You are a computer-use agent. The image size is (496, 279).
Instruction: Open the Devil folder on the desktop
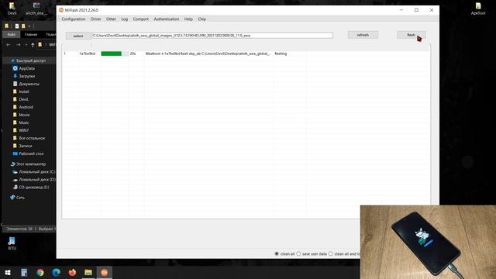tap(12, 9)
